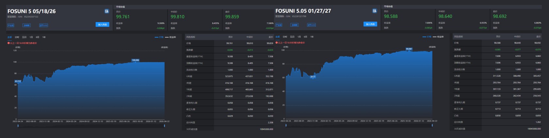
Task: Add FOSUNI 5.05 01/27/27 to watchlist
Action: (x=370, y=24)
